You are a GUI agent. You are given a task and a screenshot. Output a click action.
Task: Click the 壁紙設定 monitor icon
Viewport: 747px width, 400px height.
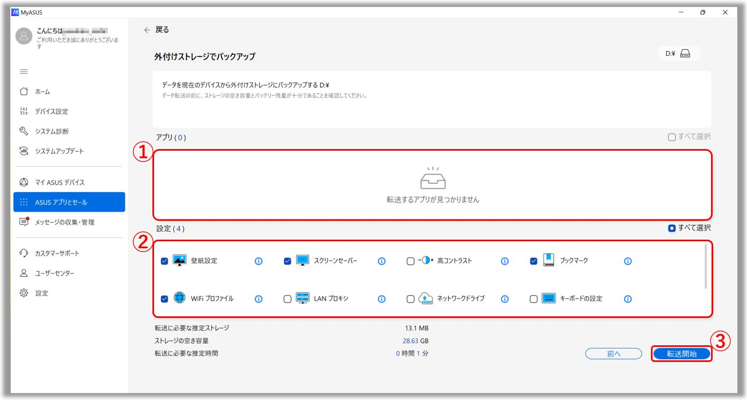(x=179, y=261)
